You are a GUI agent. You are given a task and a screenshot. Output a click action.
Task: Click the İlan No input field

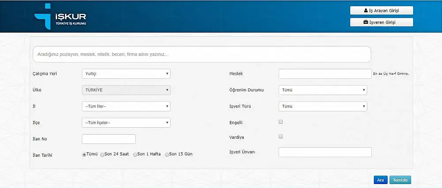(109, 139)
